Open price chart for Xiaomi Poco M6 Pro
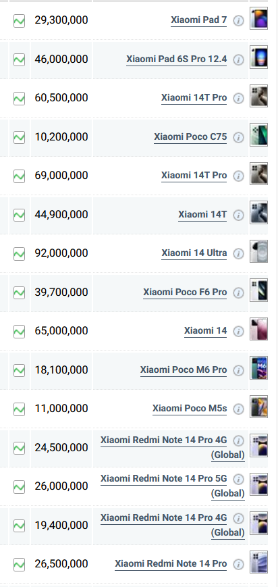 [x=19, y=370]
